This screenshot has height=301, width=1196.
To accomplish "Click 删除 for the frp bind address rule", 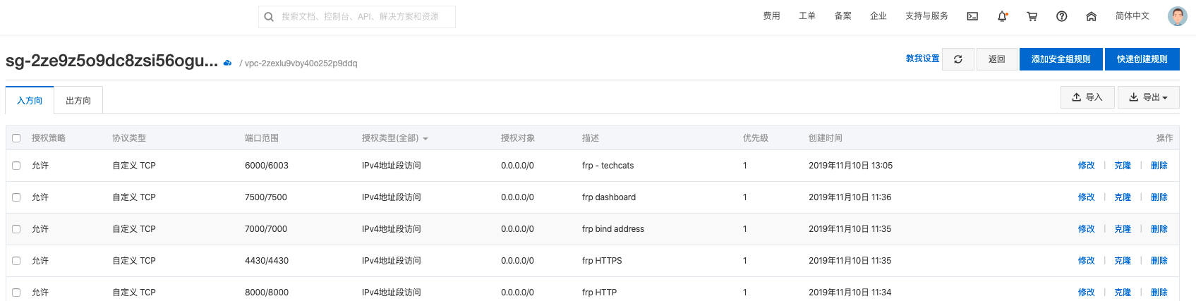I will click(1159, 229).
